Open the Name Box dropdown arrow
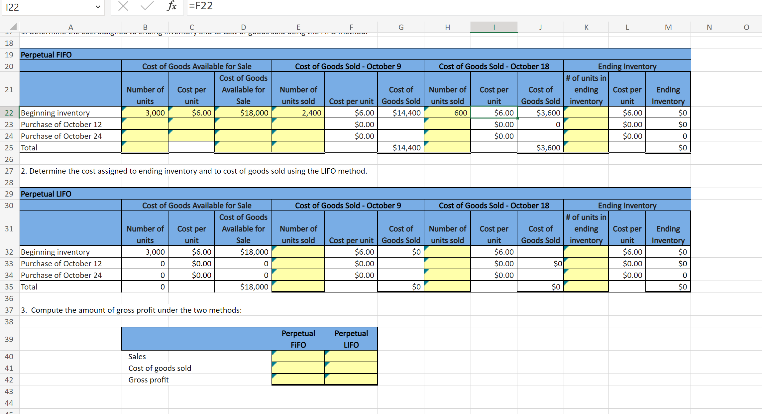The image size is (762, 414). pos(98,7)
